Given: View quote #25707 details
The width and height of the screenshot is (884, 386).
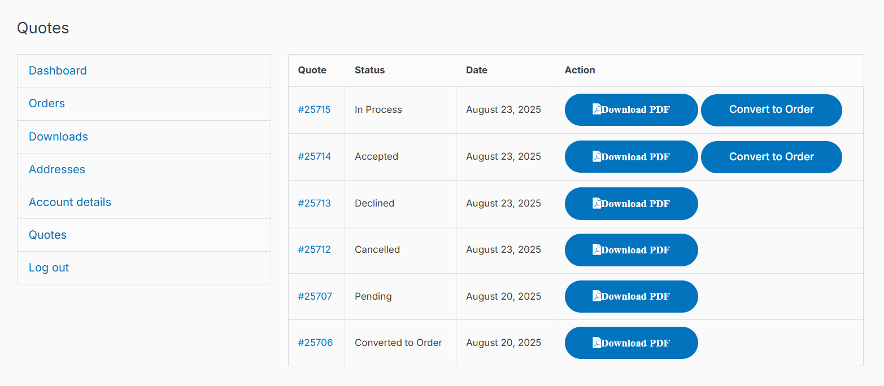Looking at the screenshot, I should (315, 296).
